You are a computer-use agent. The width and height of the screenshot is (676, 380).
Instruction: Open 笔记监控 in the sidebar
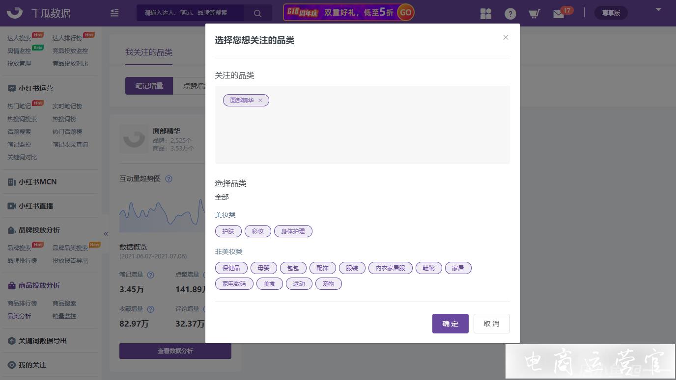(19, 144)
